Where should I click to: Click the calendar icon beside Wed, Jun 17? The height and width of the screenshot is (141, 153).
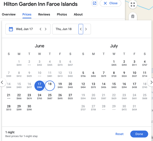coord(11,29)
